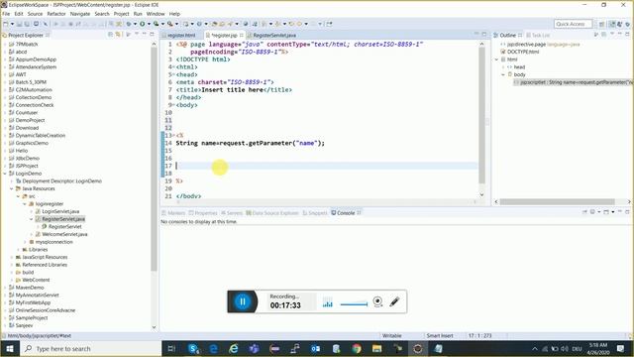Select the MavenDemo project
This screenshot has height=357, width=634.
30,288
